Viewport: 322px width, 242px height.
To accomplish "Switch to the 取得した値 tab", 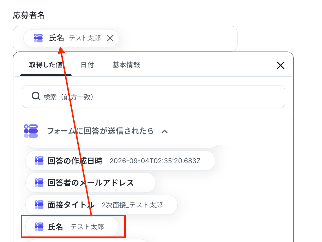I will click(x=45, y=65).
